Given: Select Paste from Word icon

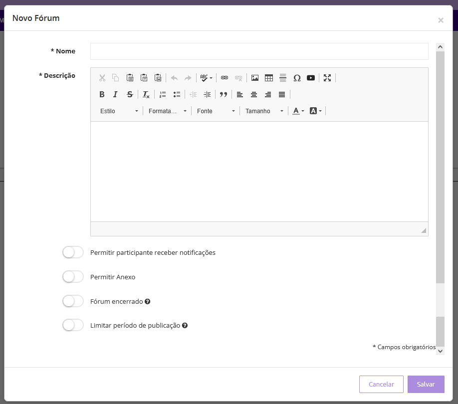Looking at the screenshot, I should 158,78.
